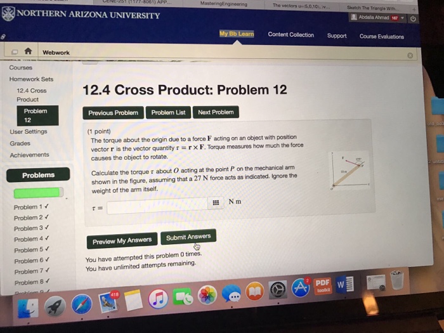This screenshot has height=333, width=444.
Task: Click the power logout icon
Action: click(413, 18)
